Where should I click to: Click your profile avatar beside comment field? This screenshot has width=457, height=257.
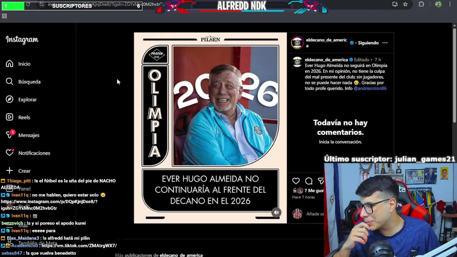[x=297, y=214]
